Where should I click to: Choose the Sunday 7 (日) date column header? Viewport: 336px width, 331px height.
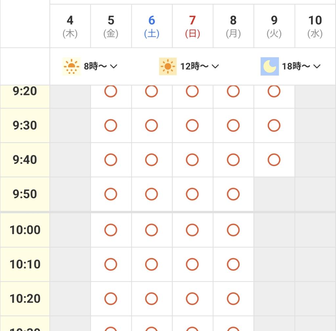point(192,26)
